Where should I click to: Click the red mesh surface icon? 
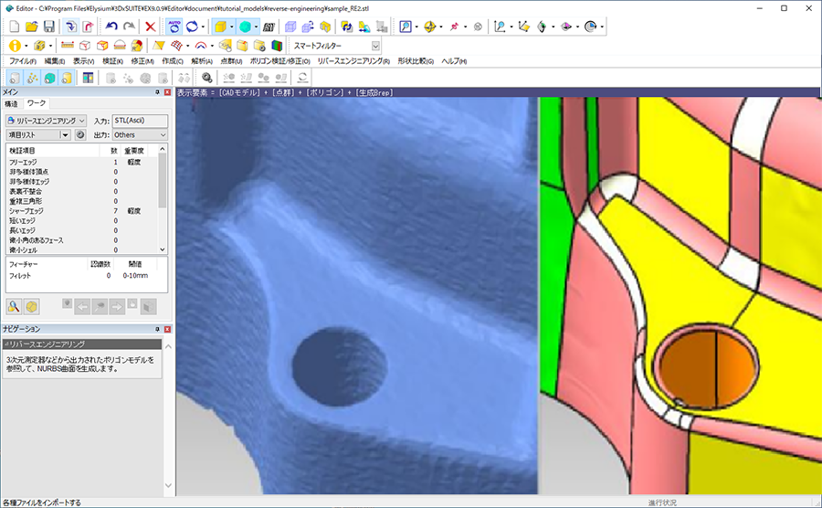point(176,46)
